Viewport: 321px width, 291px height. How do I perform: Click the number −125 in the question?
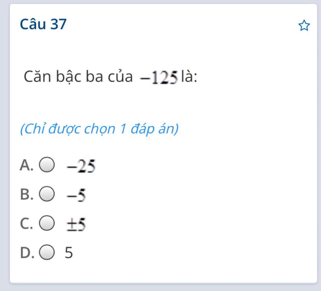(159, 78)
